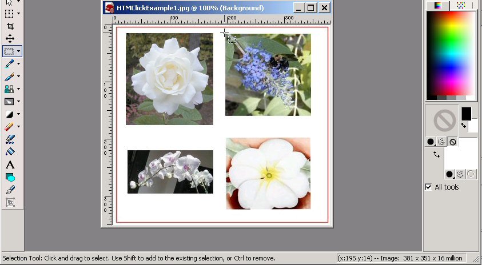Set background material to transparent
This screenshot has height=265, width=482.
472,174
